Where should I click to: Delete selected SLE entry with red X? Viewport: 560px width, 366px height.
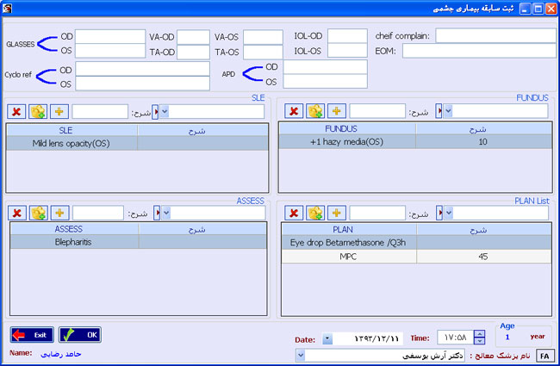(x=16, y=112)
